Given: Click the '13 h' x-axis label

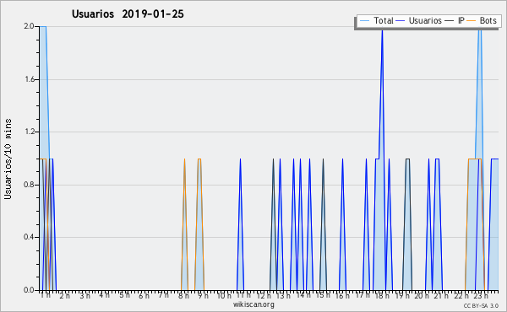Looking at the screenshot, I should [283, 295].
